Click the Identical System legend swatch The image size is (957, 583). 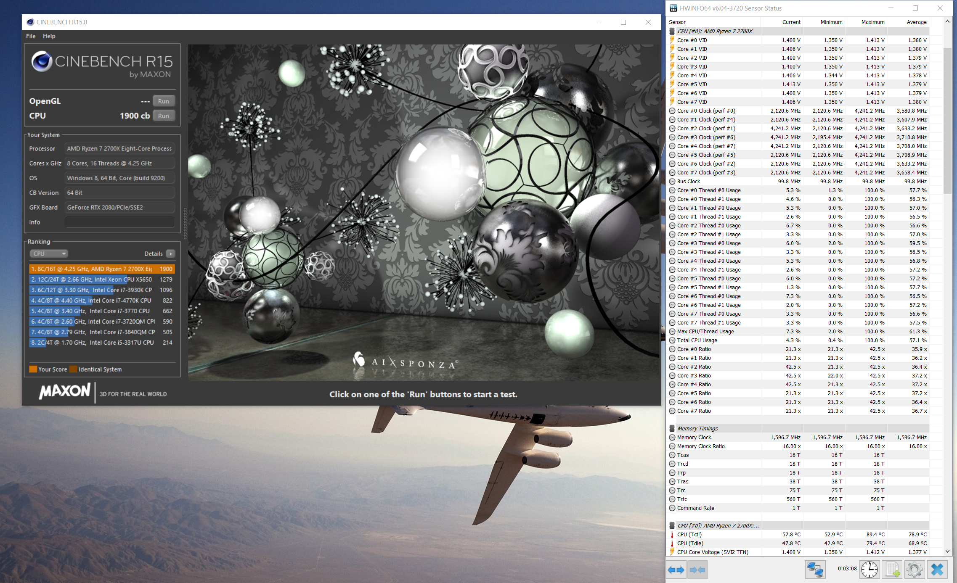click(73, 369)
